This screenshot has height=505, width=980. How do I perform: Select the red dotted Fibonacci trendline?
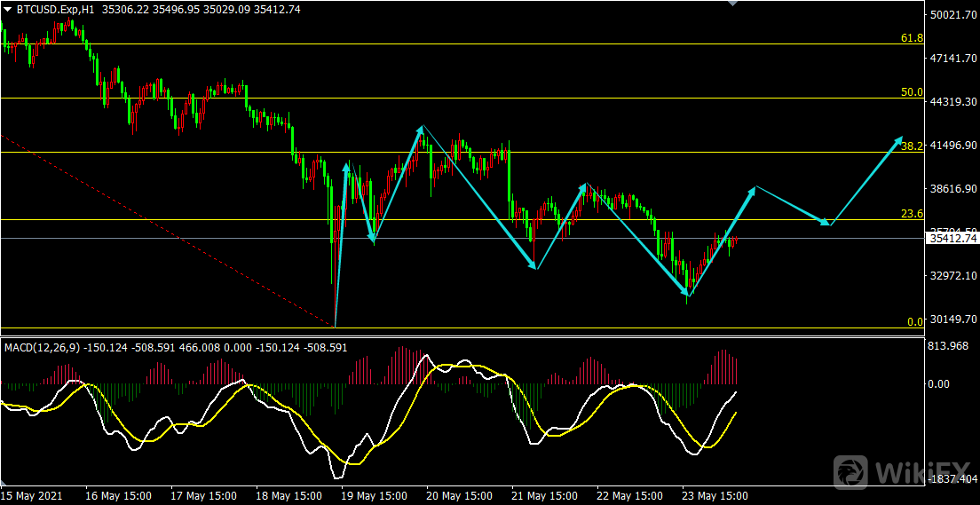169,231
